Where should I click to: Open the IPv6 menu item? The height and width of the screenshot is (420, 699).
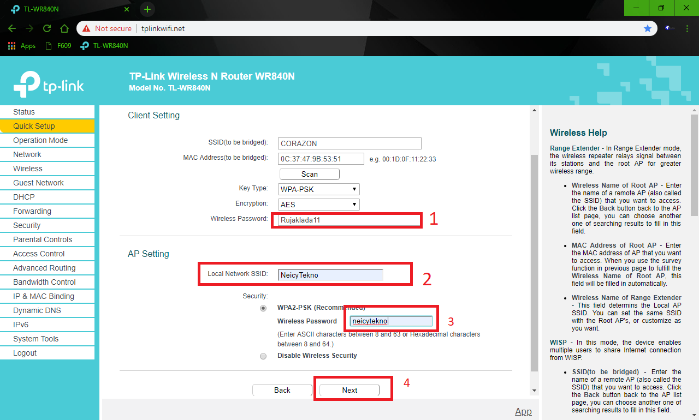click(47, 325)
